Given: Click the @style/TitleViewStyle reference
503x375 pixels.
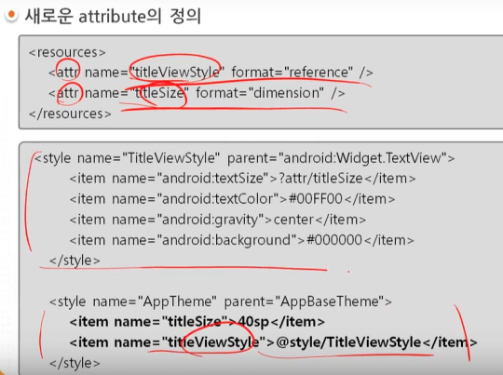Looking at the screenshot, I should pyautogui.click(x=348, y=342).
